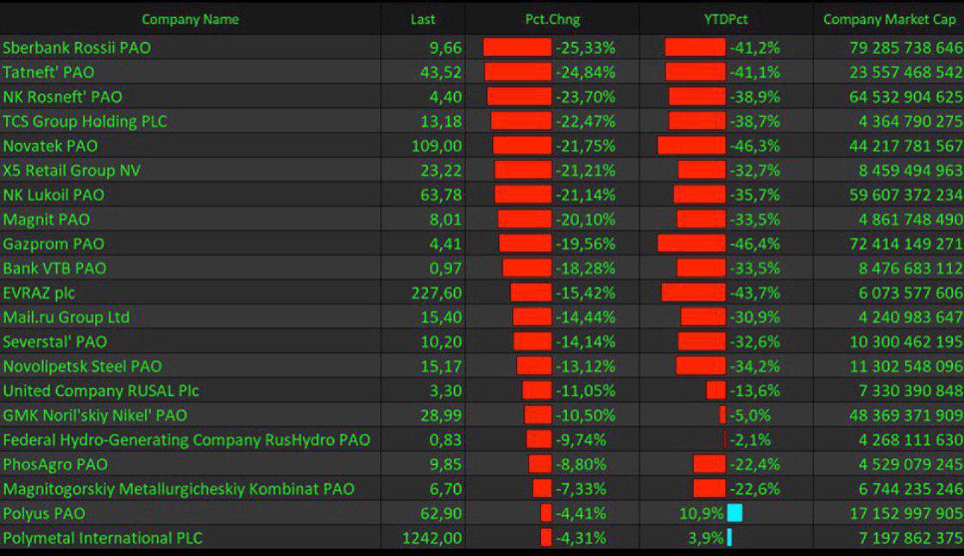Click Novatek's last price 109,00
Screen dimensions: 964x556
click(x=437, y=146)
